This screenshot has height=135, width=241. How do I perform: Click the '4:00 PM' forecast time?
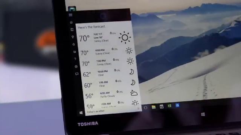point(100,50)
